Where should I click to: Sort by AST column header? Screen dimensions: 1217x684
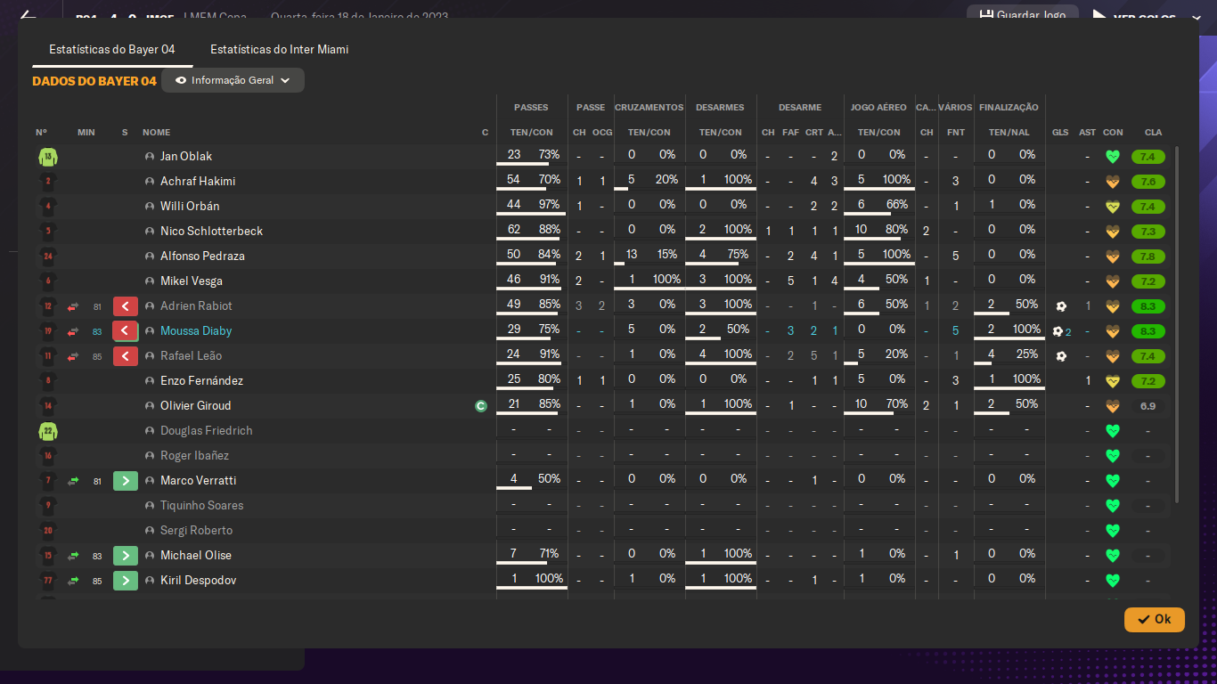click(1088, 133)
